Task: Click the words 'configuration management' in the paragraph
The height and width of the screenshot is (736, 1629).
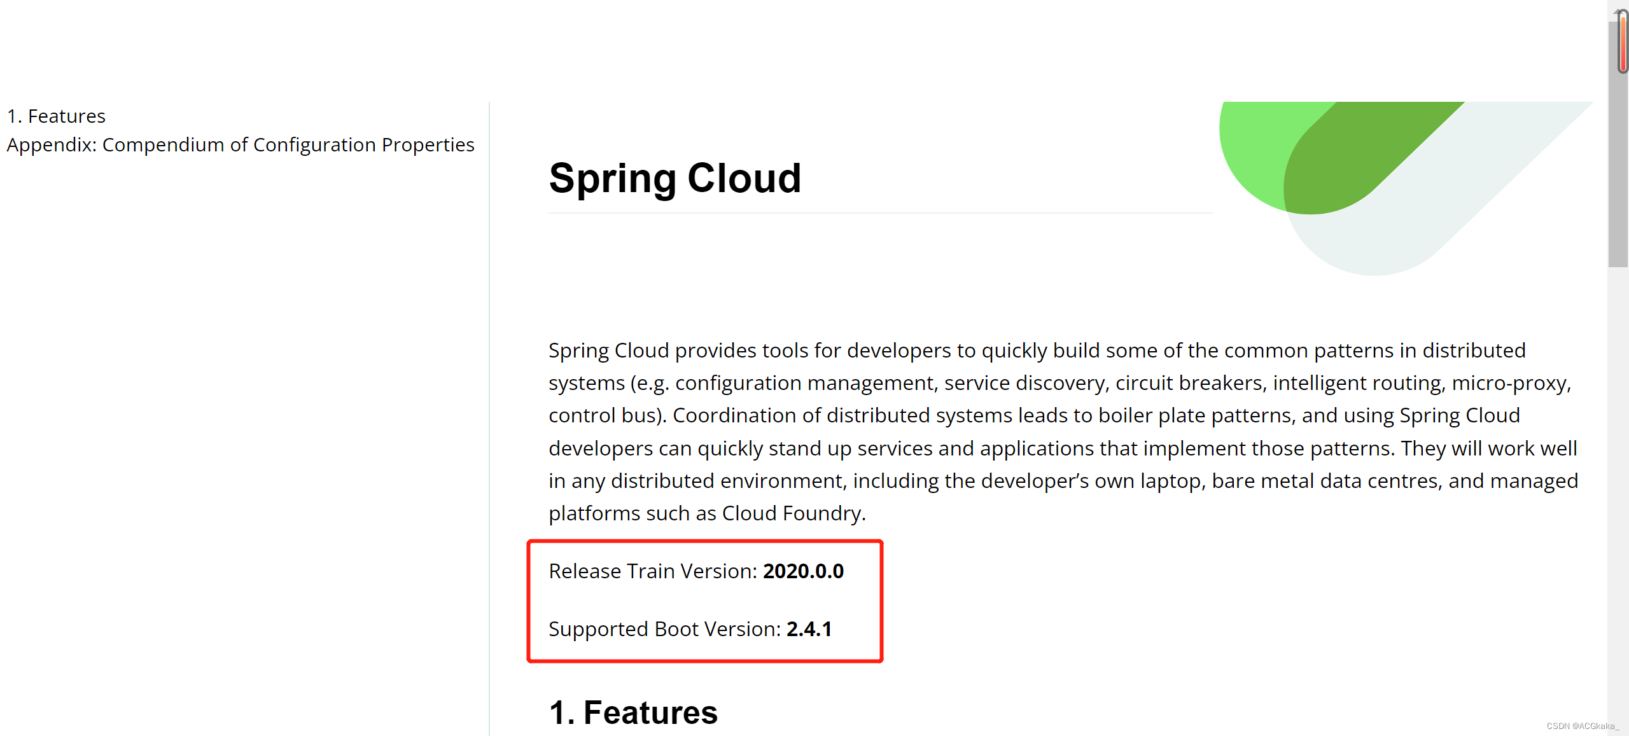Action: coord(806,383)
